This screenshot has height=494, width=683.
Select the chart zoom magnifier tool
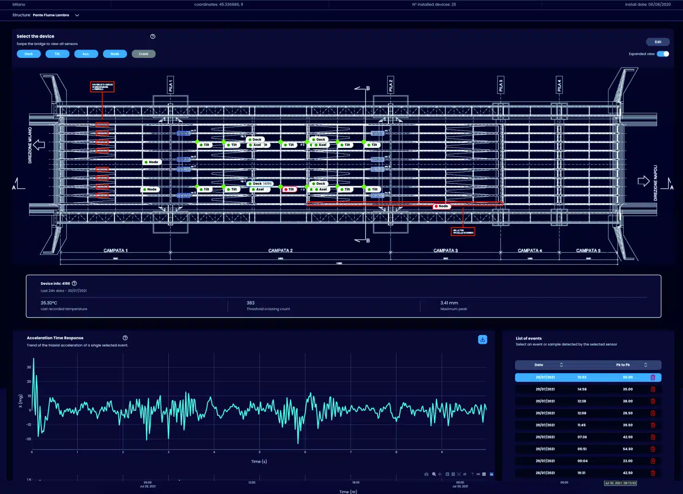tap(434, 474)
